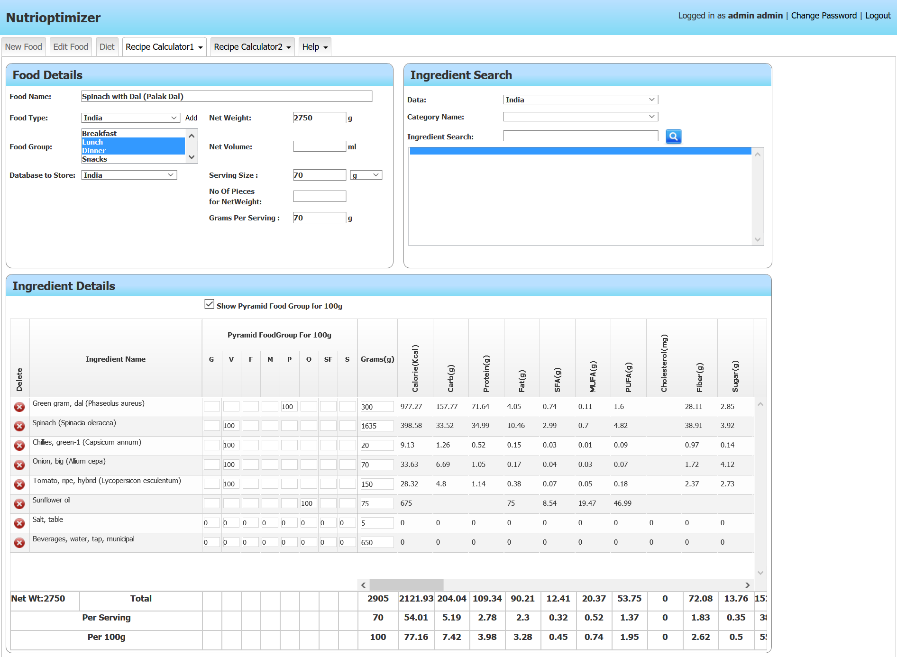Click Add next to Food Type
Screen dimensions: 897x657
click(191, 118)
